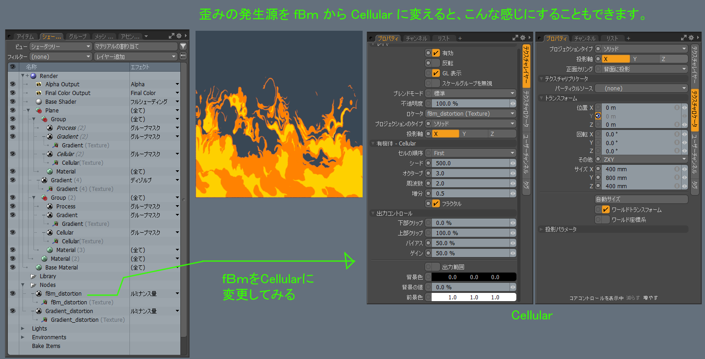Switch to the アイテム tab

(x=25, y=36)
